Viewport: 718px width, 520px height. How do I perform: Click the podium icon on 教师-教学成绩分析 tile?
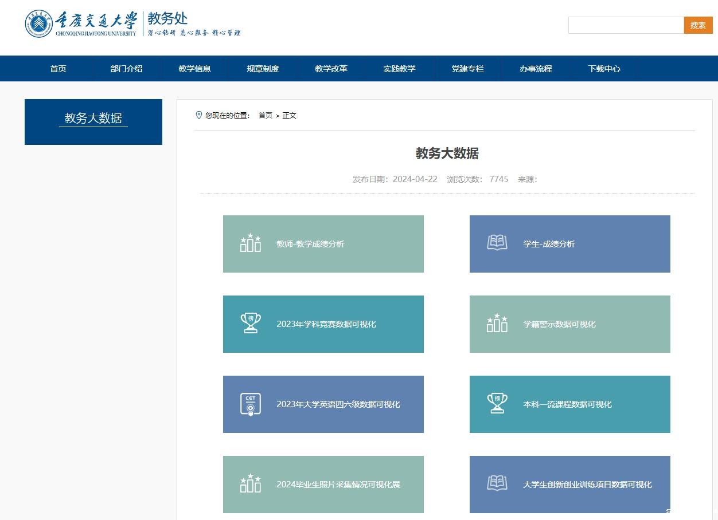tap(251, 243)
